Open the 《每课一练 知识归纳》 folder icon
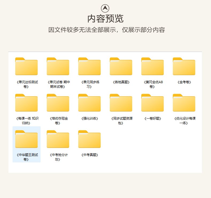 tap(26, 103)
